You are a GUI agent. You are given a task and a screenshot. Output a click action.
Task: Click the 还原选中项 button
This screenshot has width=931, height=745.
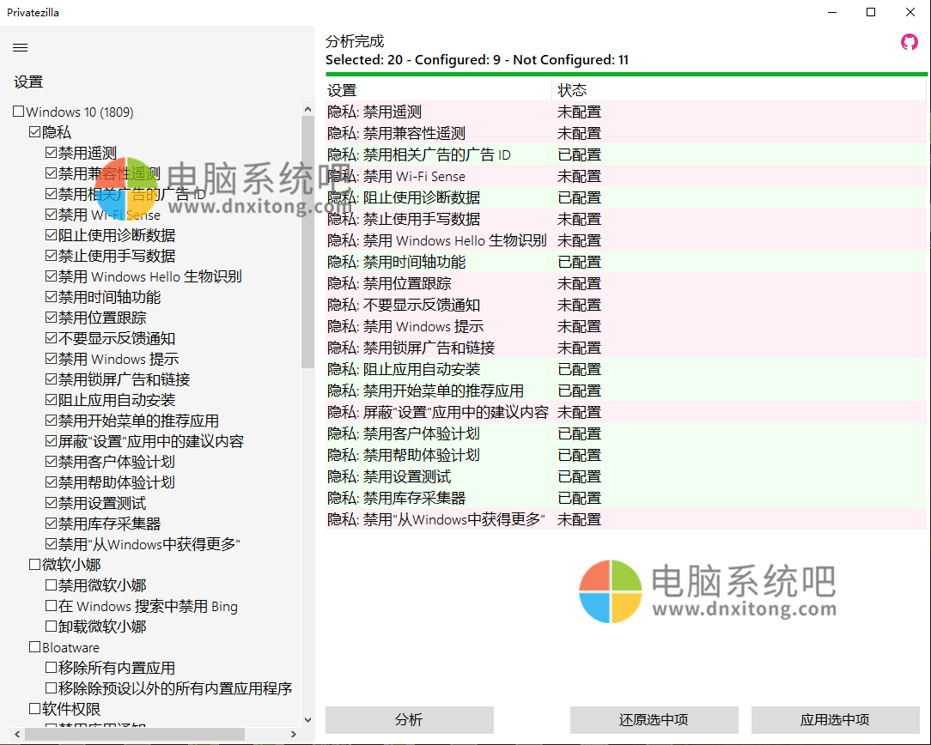point(654,719)
